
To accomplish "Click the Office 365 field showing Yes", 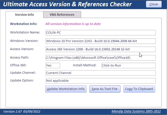I will click(53, 65).
